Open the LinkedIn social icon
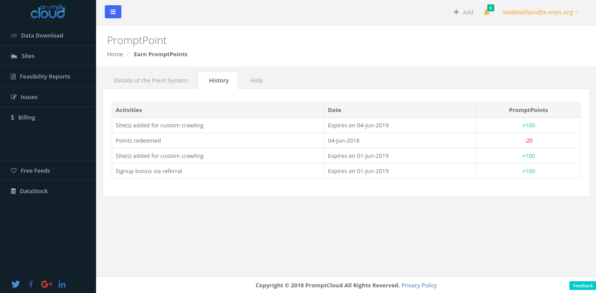Screen dimensions: 596x293 (62, 284)
